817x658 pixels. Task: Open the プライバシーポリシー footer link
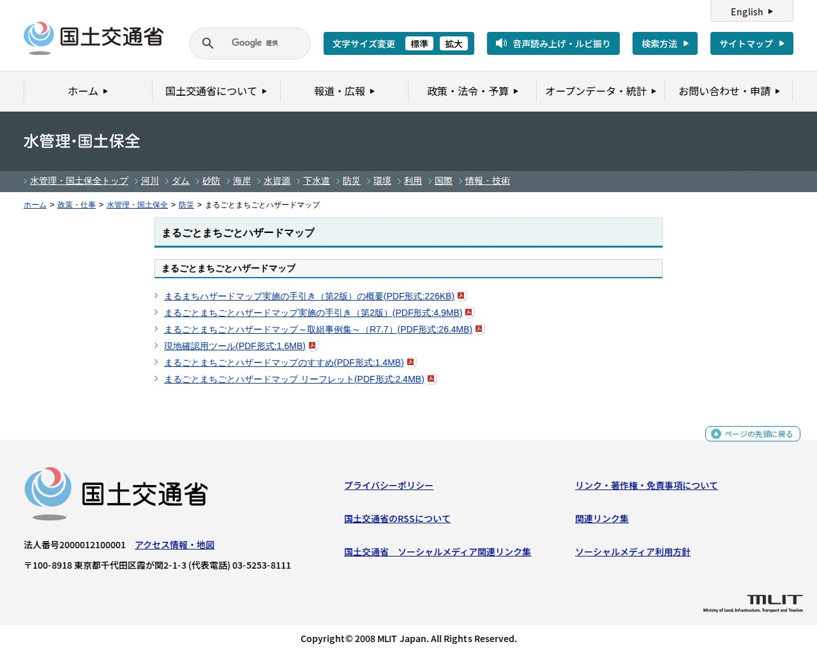pos(388,486)
